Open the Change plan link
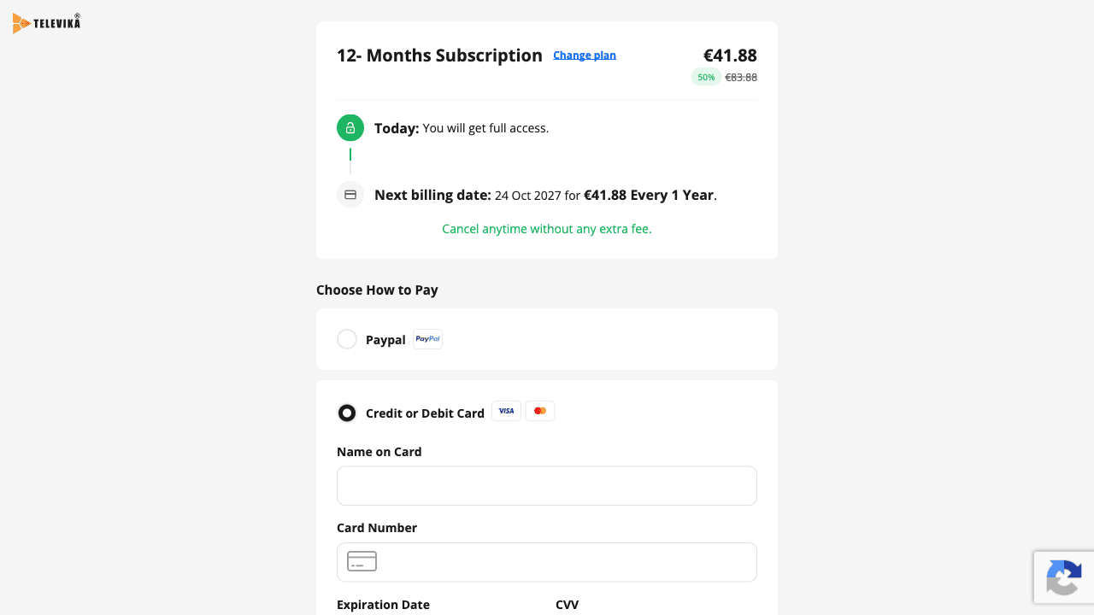Screen dimensions: 1094x615 tap(585, 55)
